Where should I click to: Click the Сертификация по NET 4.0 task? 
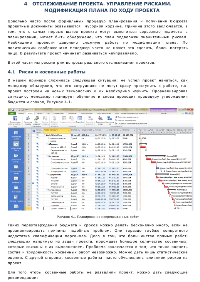(59, 151)
